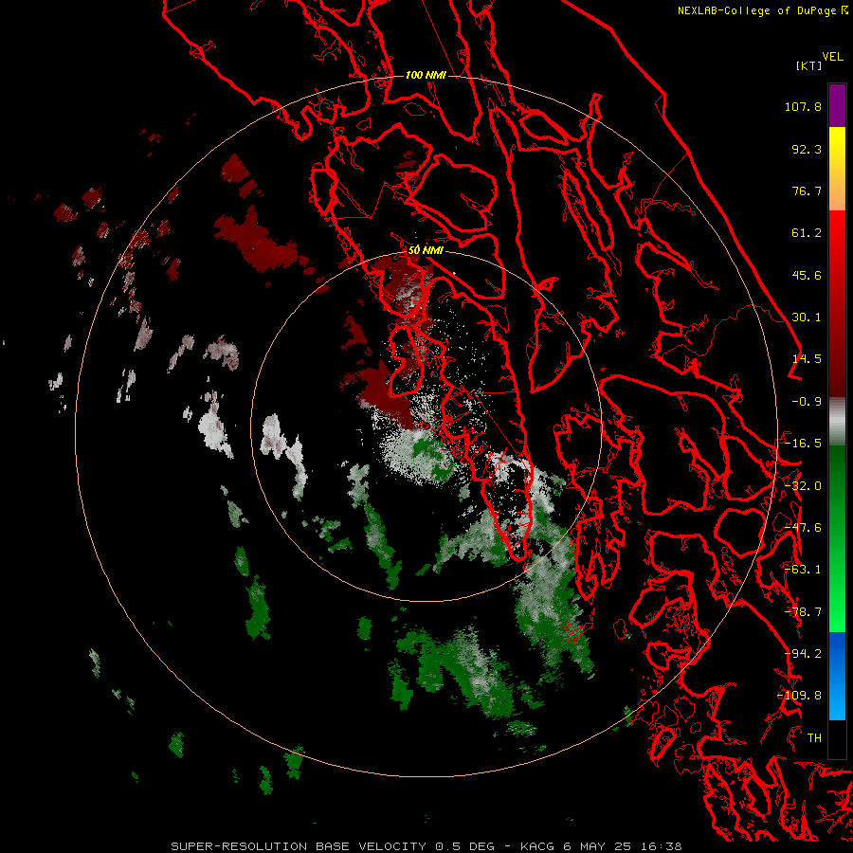Click the VEL legend label

click(832, 57)
